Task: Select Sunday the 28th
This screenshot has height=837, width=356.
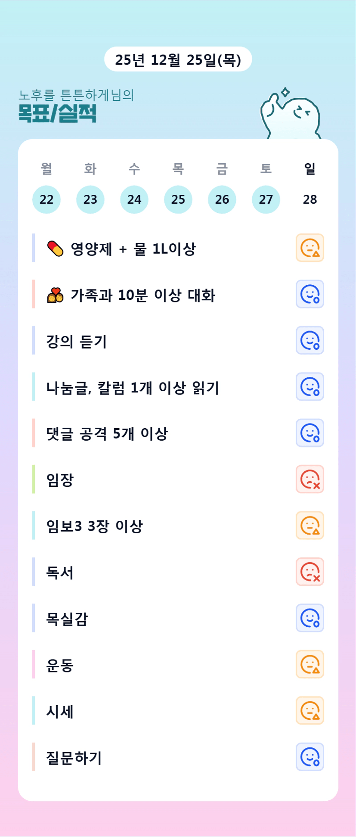Action: point(310,199)
